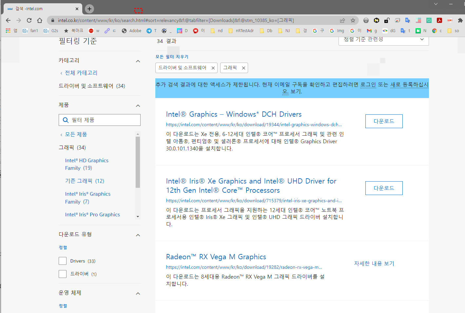Image resolution: width=465 pixels, height=313 pixels.
Task: Click scroll up arrow in product list
Action: tap(138, 134)
